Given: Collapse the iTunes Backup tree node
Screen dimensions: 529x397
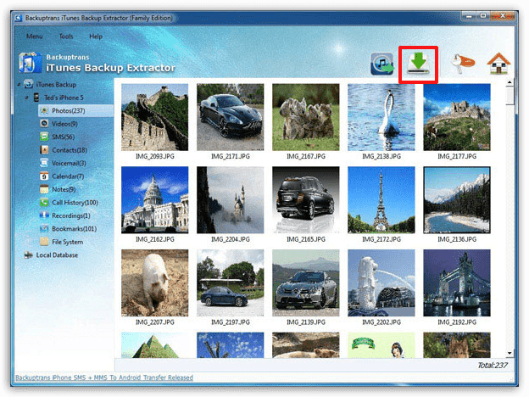Looking at the screenshot, I should (x=19, y=84).
